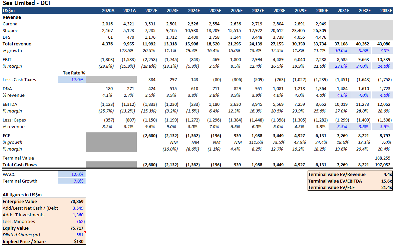
Task: Select EBITDA margin 2020A (25.7%) cell
Action: [106, 111]
